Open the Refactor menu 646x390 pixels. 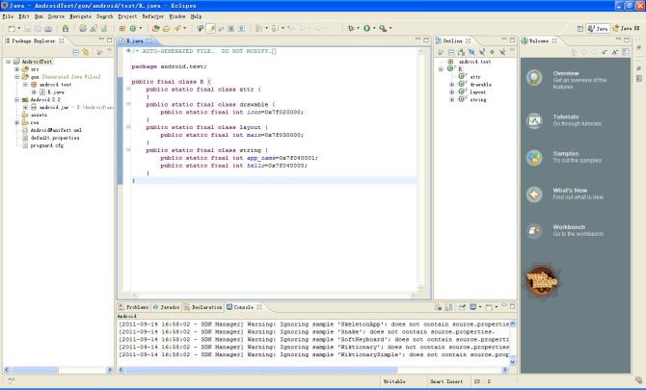click(x=152, y=16)
